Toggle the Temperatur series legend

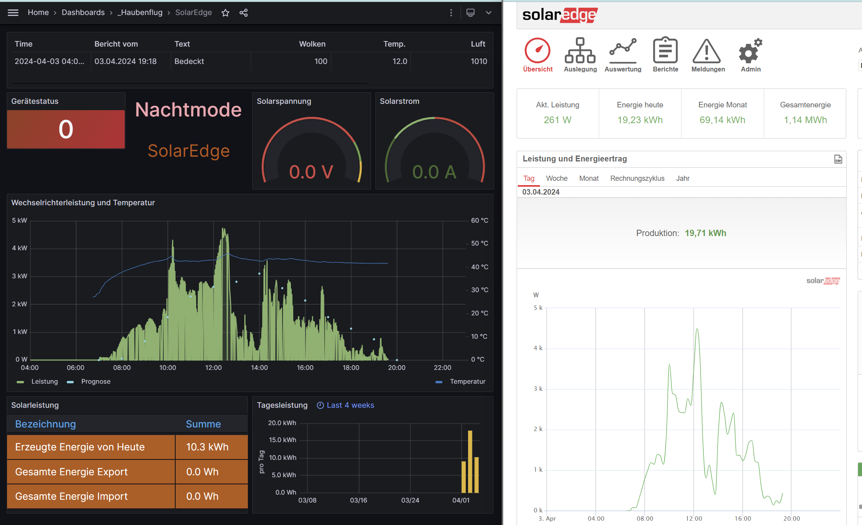(467, 382)
